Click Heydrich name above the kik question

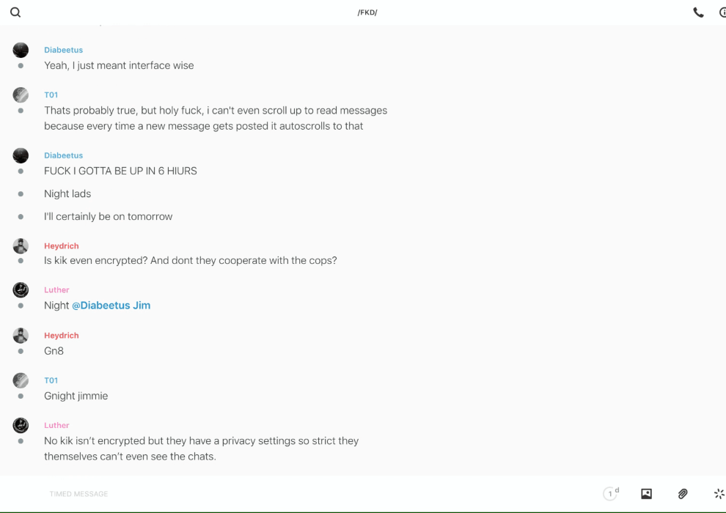pos(61,246)
